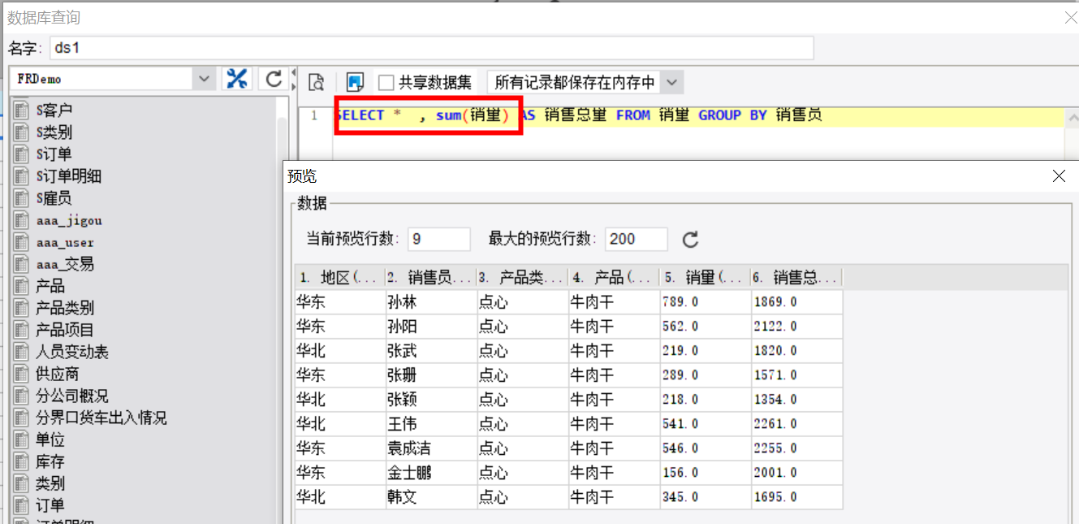Image resolution: width=1079 pixels, height=524 pixels.
Task: Click the cell 孙林
Action: [431, 302]
